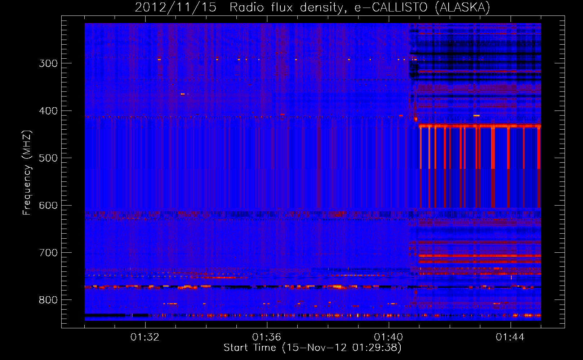Click the '400' frequency tick label
The width and height of the screenshot is (583, 360).
point(48,111)
